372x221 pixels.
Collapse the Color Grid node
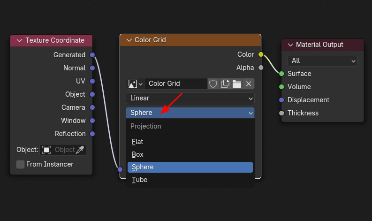pos(129,40)
